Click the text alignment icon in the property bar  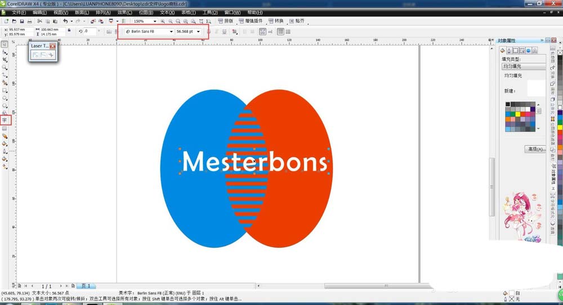click(x=234, y=32)
